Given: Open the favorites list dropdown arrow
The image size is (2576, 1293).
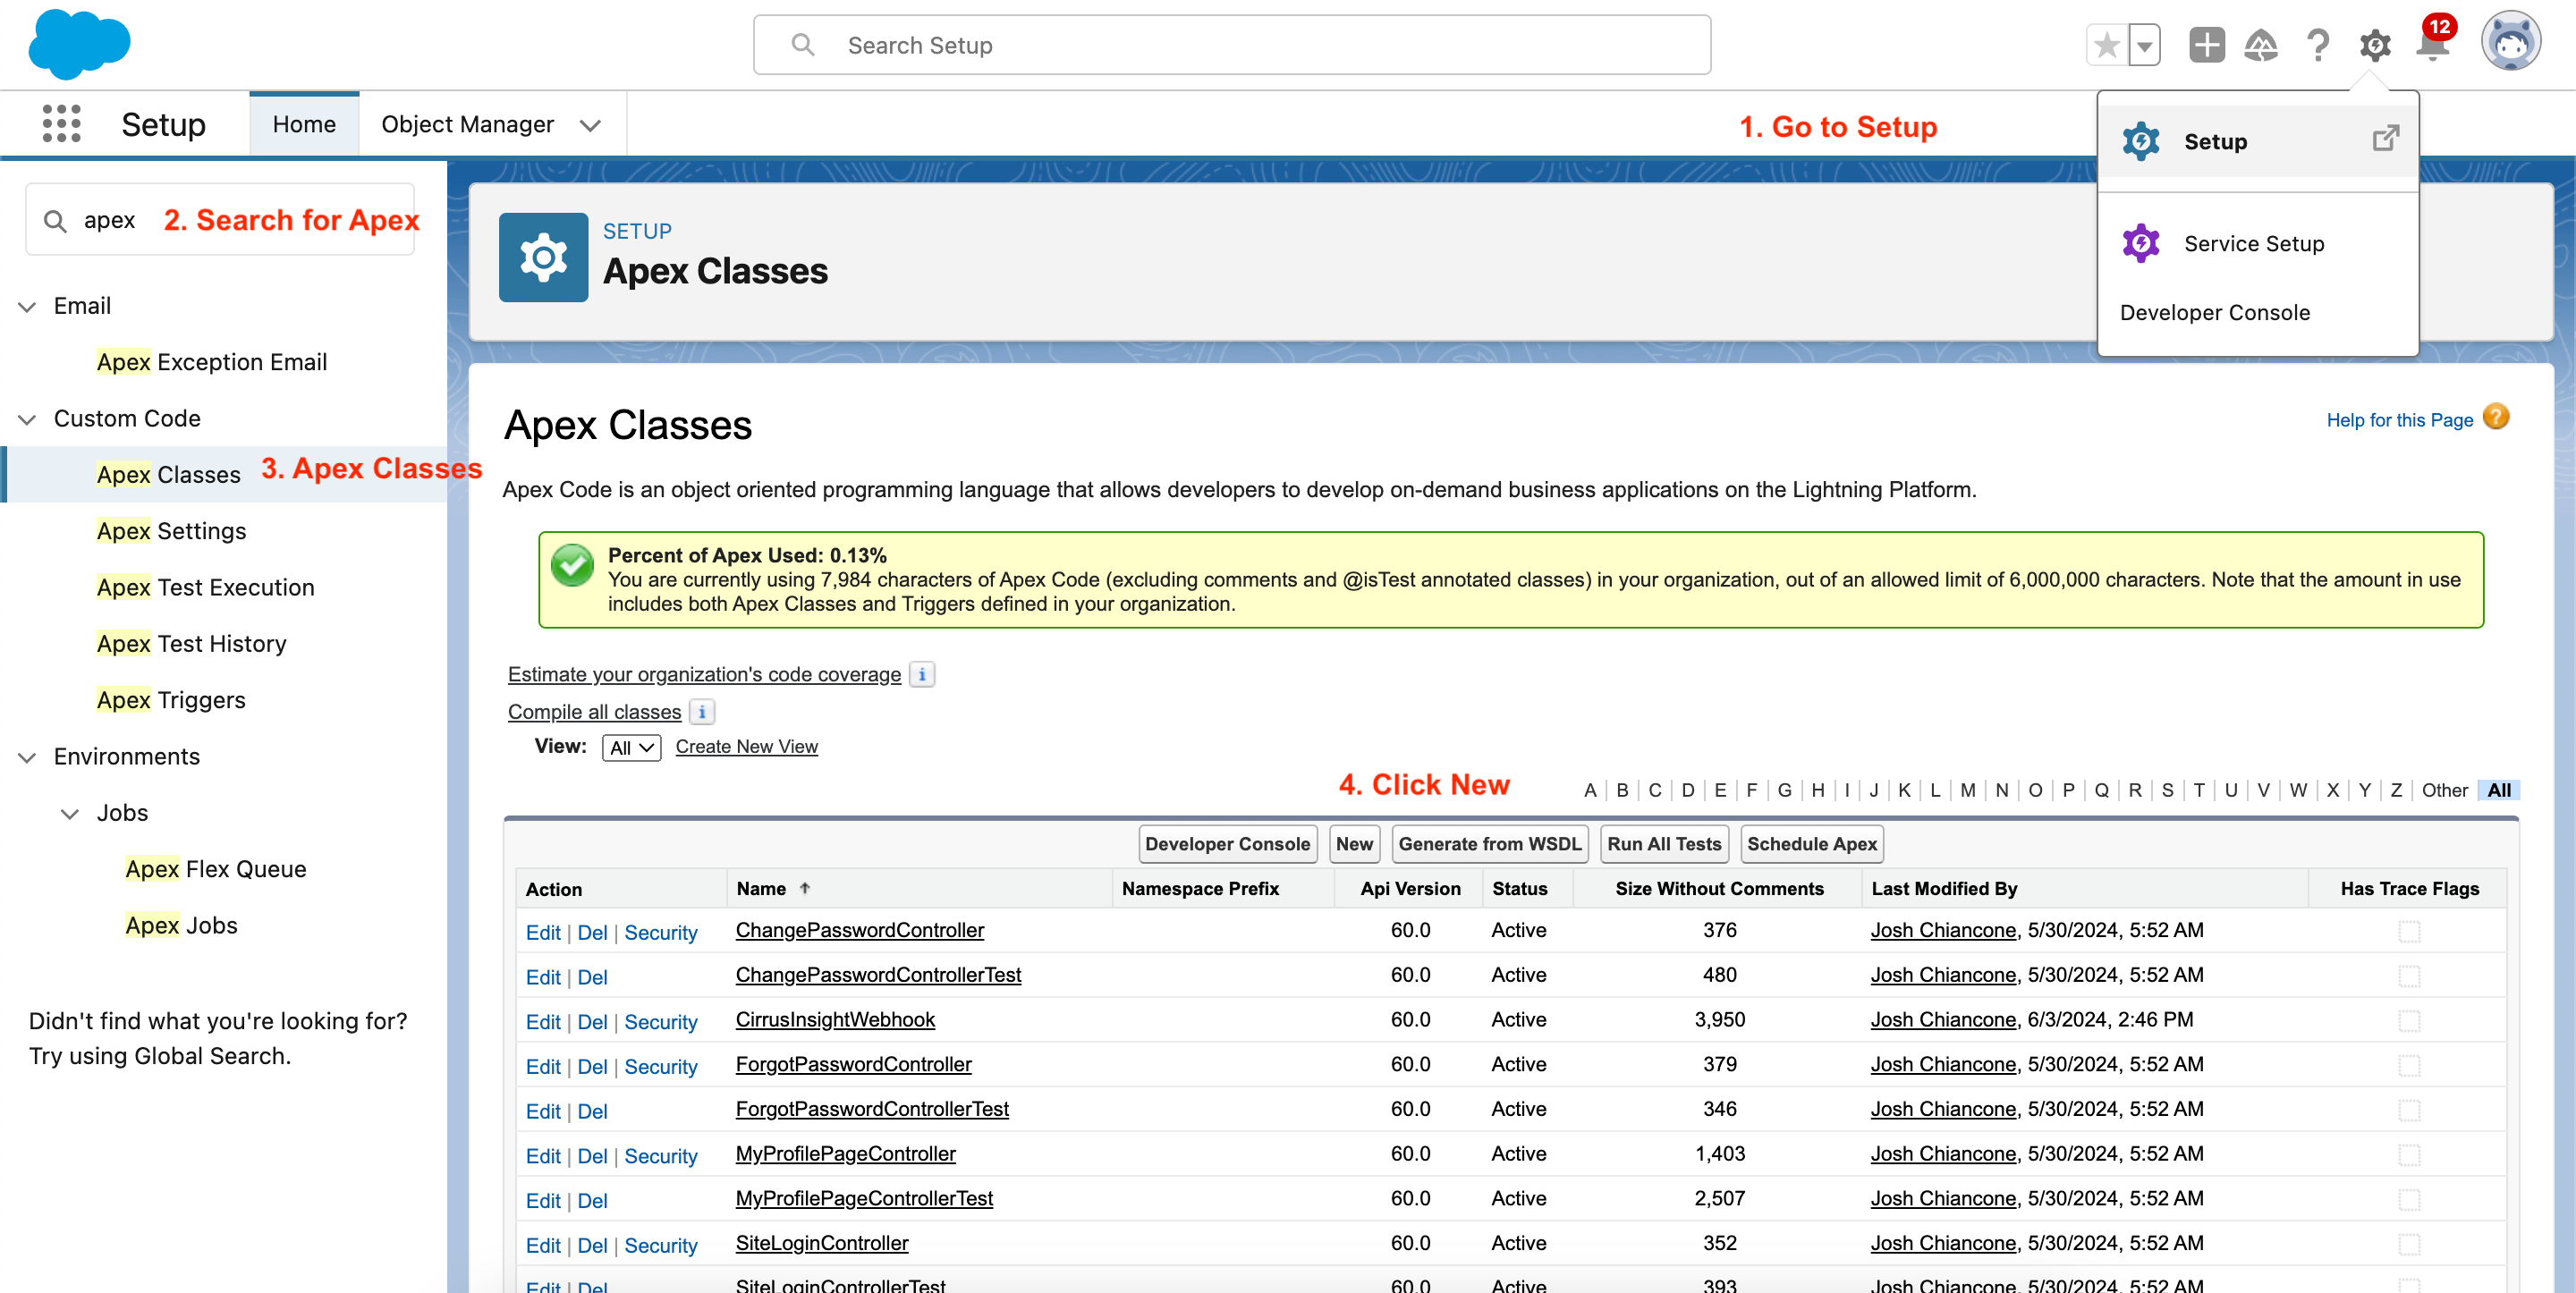Looking at the screenshot, I should [x=2144, y=45].
